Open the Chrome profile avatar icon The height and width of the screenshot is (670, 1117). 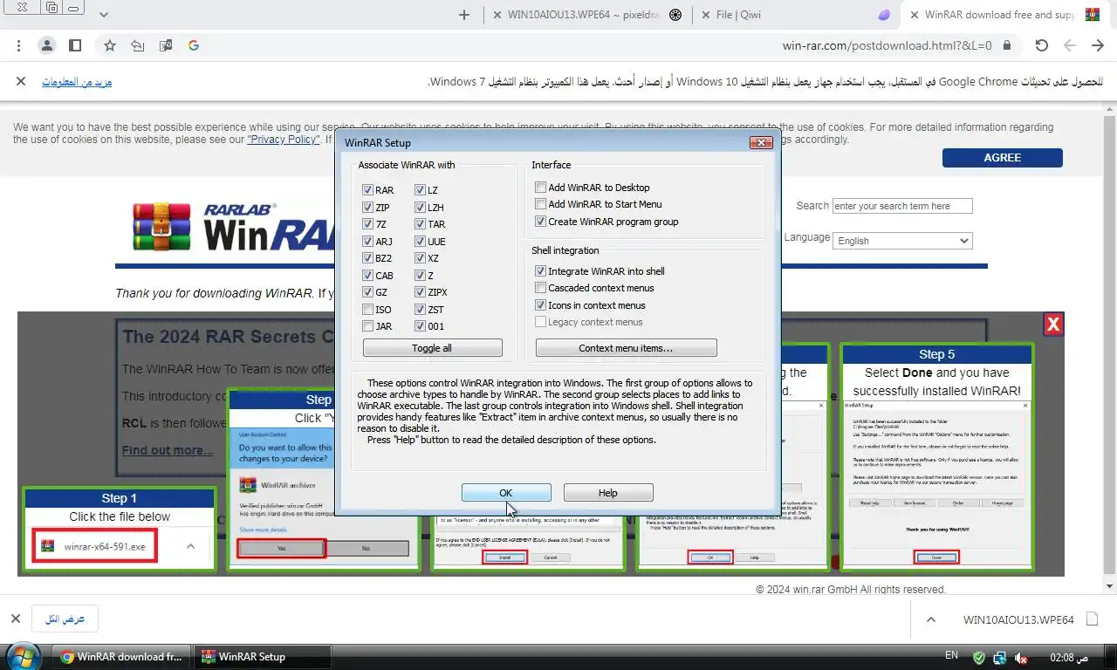pos(47,45)
